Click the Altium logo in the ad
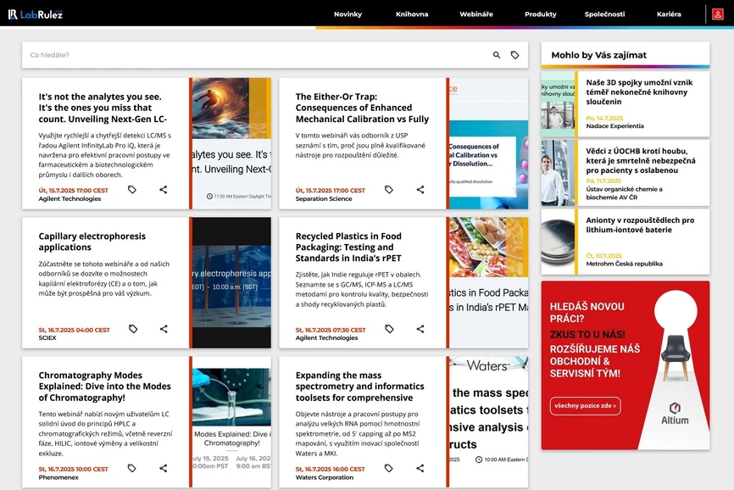This screenshot has height=490, width=734. [x=675, y=414]
